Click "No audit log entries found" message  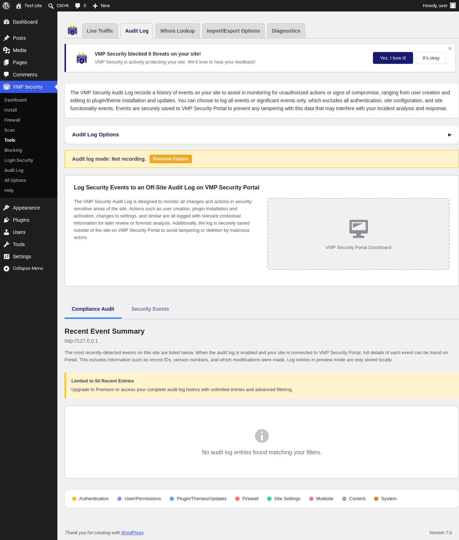(x=262, y=452)
